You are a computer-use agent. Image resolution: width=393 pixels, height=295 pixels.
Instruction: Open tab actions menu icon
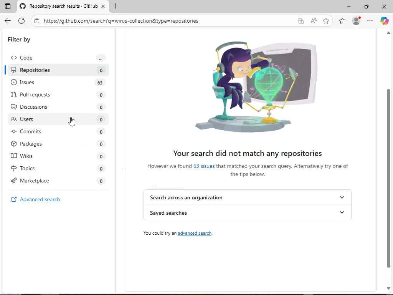click(8, 6)
